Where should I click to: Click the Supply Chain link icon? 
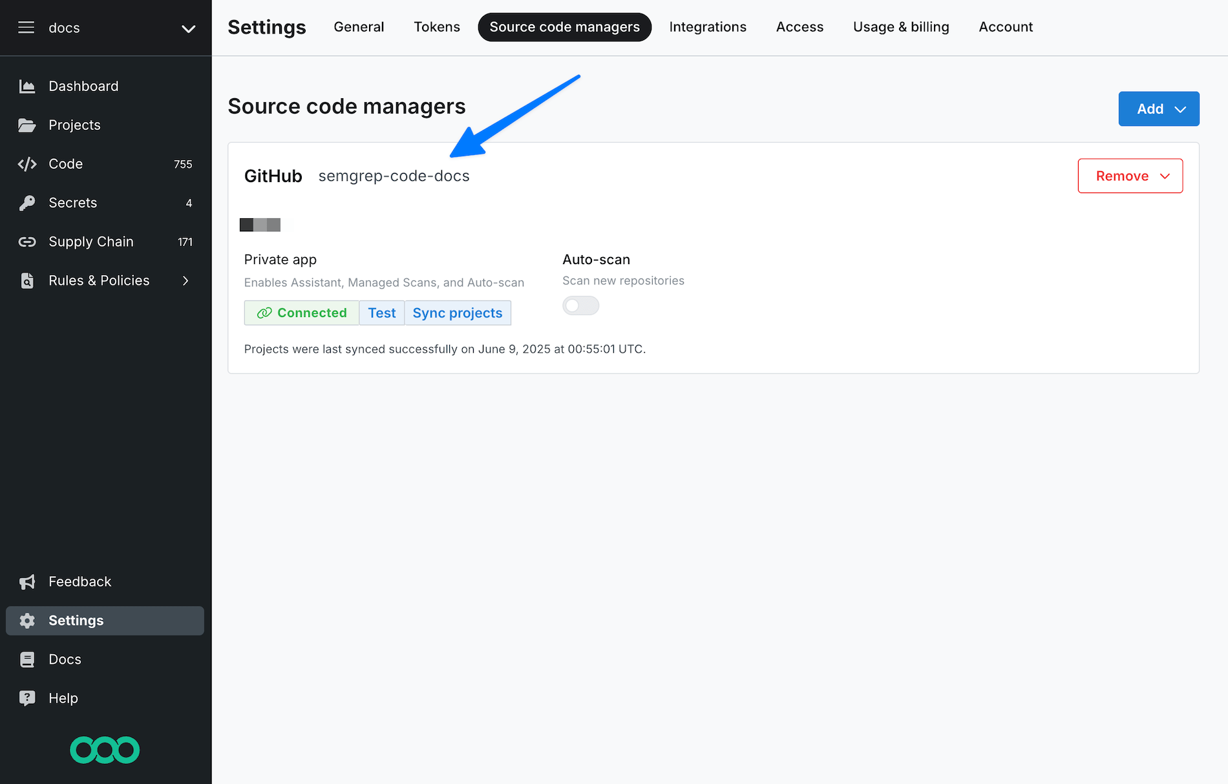coord(27,242)
